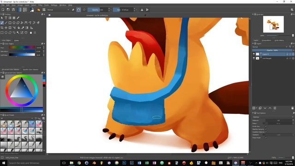Open the Stabilizer smoothing type dropdown

coord(273,117)
